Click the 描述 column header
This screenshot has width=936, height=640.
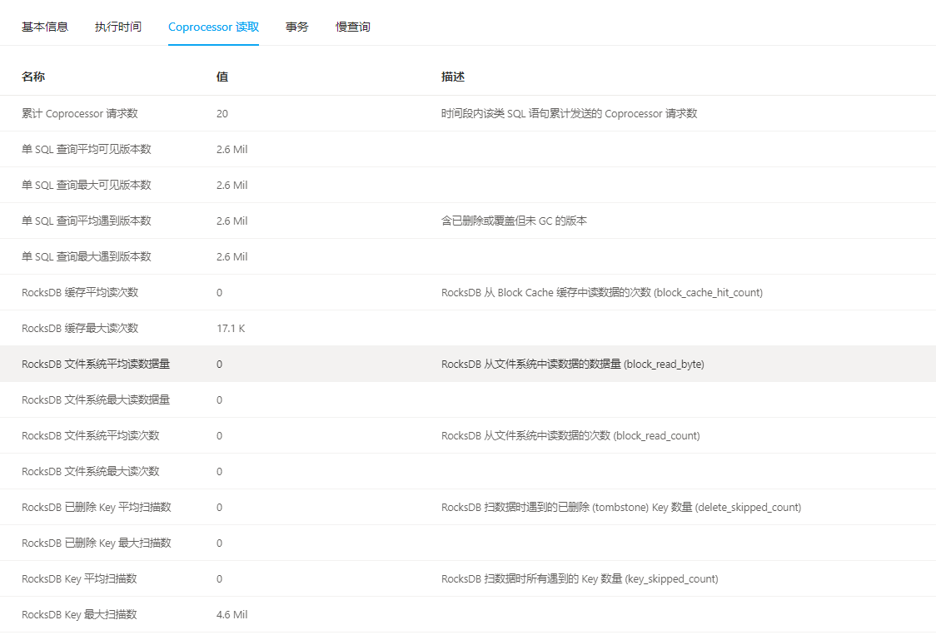click(453, 77)
